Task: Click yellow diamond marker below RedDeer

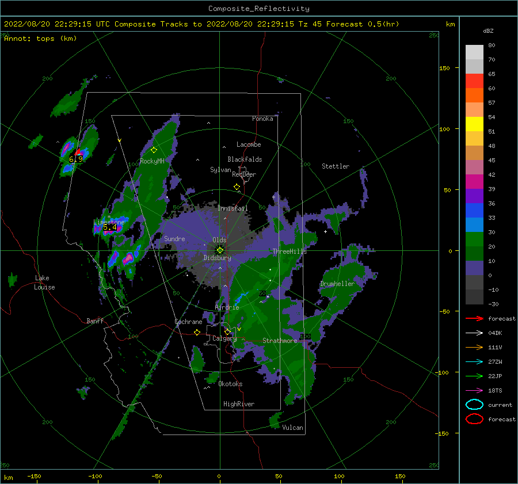Action: pos(237,187)
